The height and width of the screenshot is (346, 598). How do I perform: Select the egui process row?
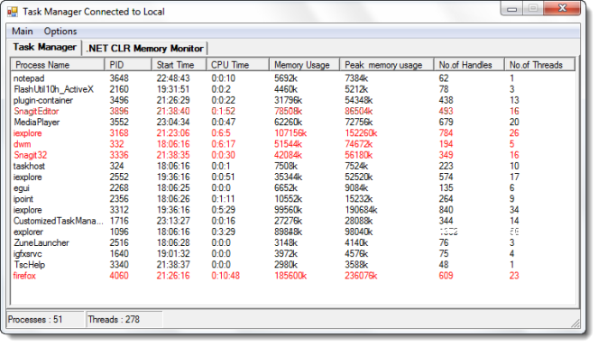293,188
